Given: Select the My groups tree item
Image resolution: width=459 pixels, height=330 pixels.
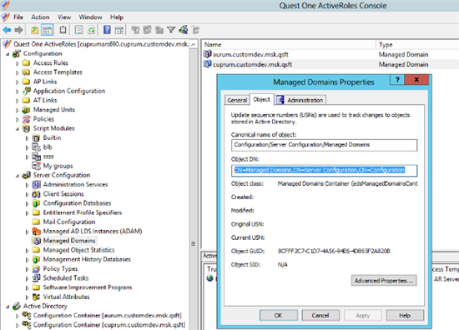Looking at the screenshot, I should (58, 166).
